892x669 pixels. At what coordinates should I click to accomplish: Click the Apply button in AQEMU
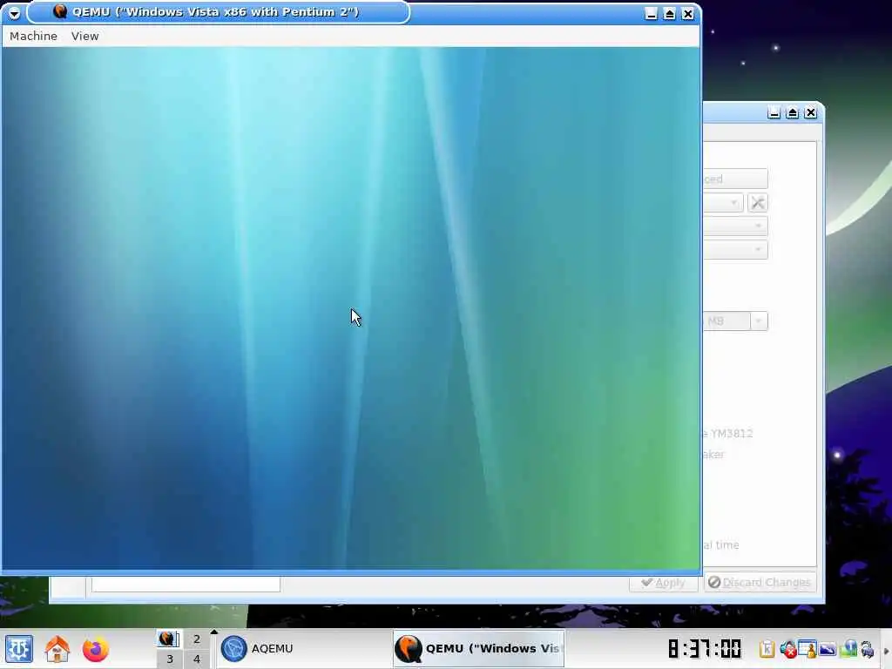[663, 583]
